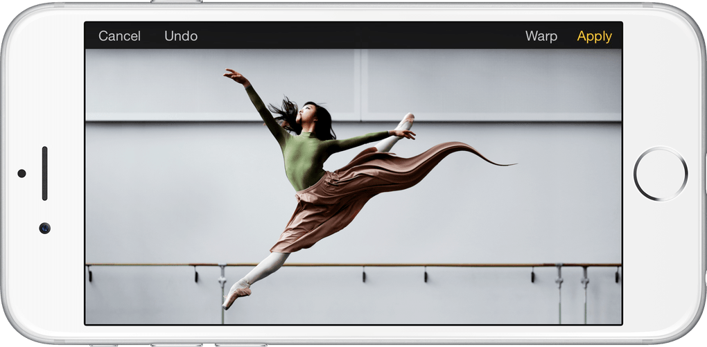Open the Warp tool selector

pyautogui.click(x=541, y=36)
